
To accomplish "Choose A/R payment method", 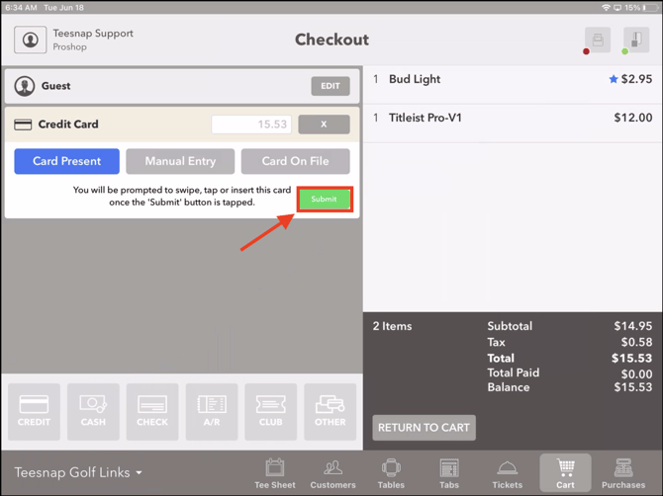I will tap(212, 412).
